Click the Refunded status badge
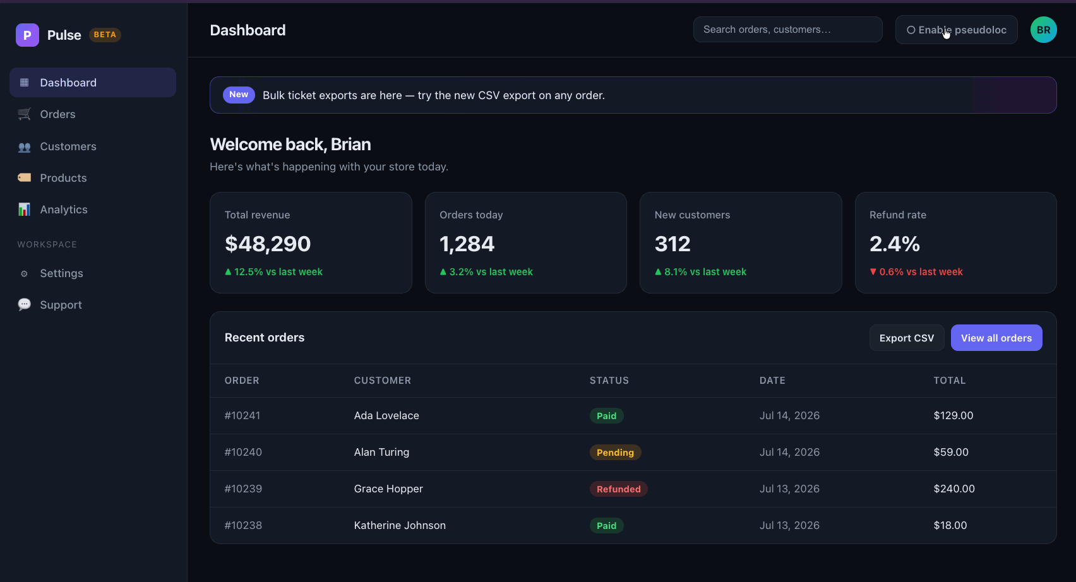This screenshot has height=582, width=1076. [618, 489]
